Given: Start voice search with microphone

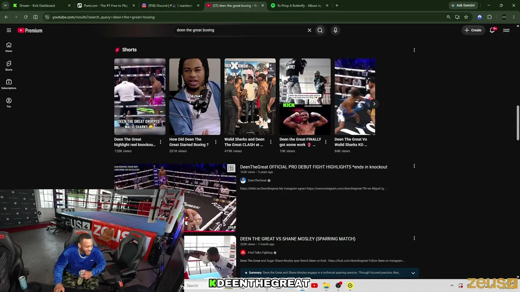Looking at the screenshot, I should (x=335, y=30).
